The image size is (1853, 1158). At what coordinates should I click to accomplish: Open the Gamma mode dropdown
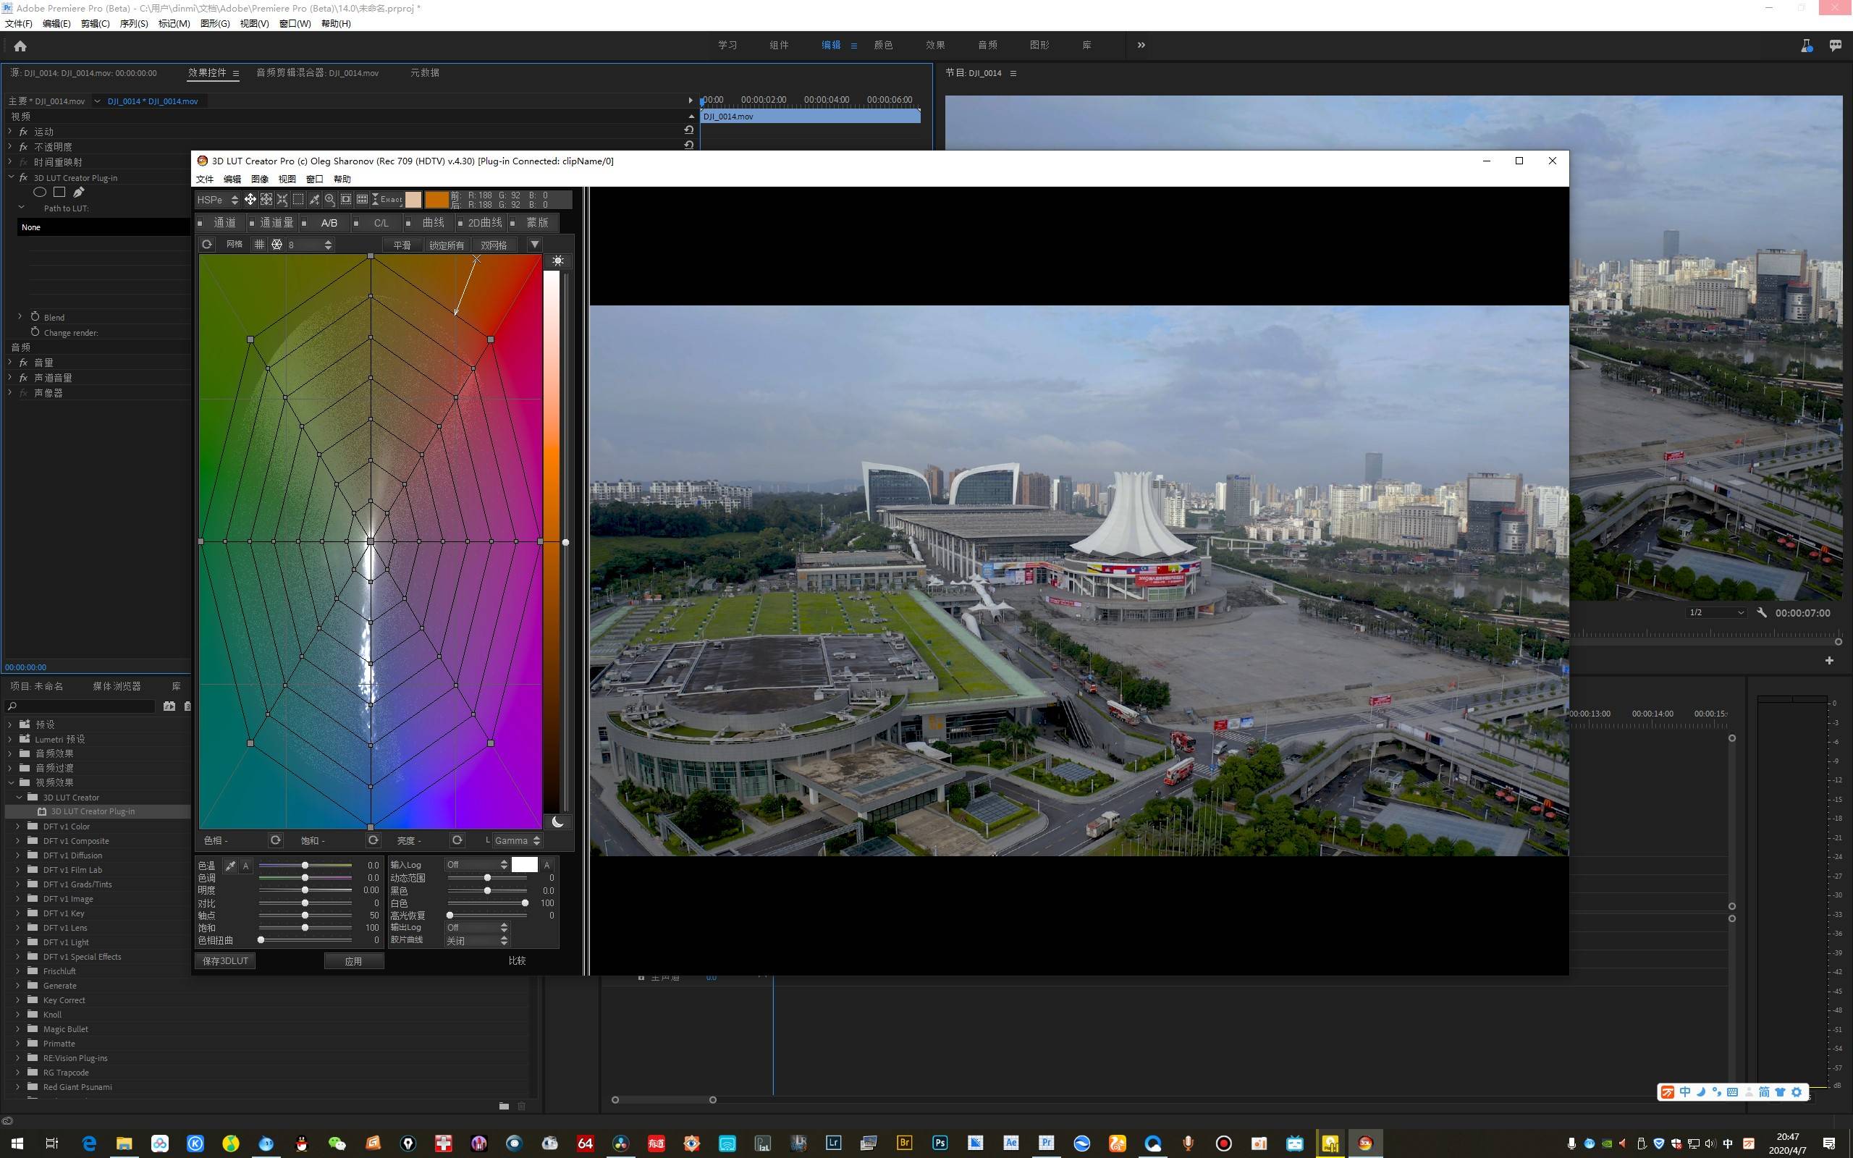pos(518,840)
